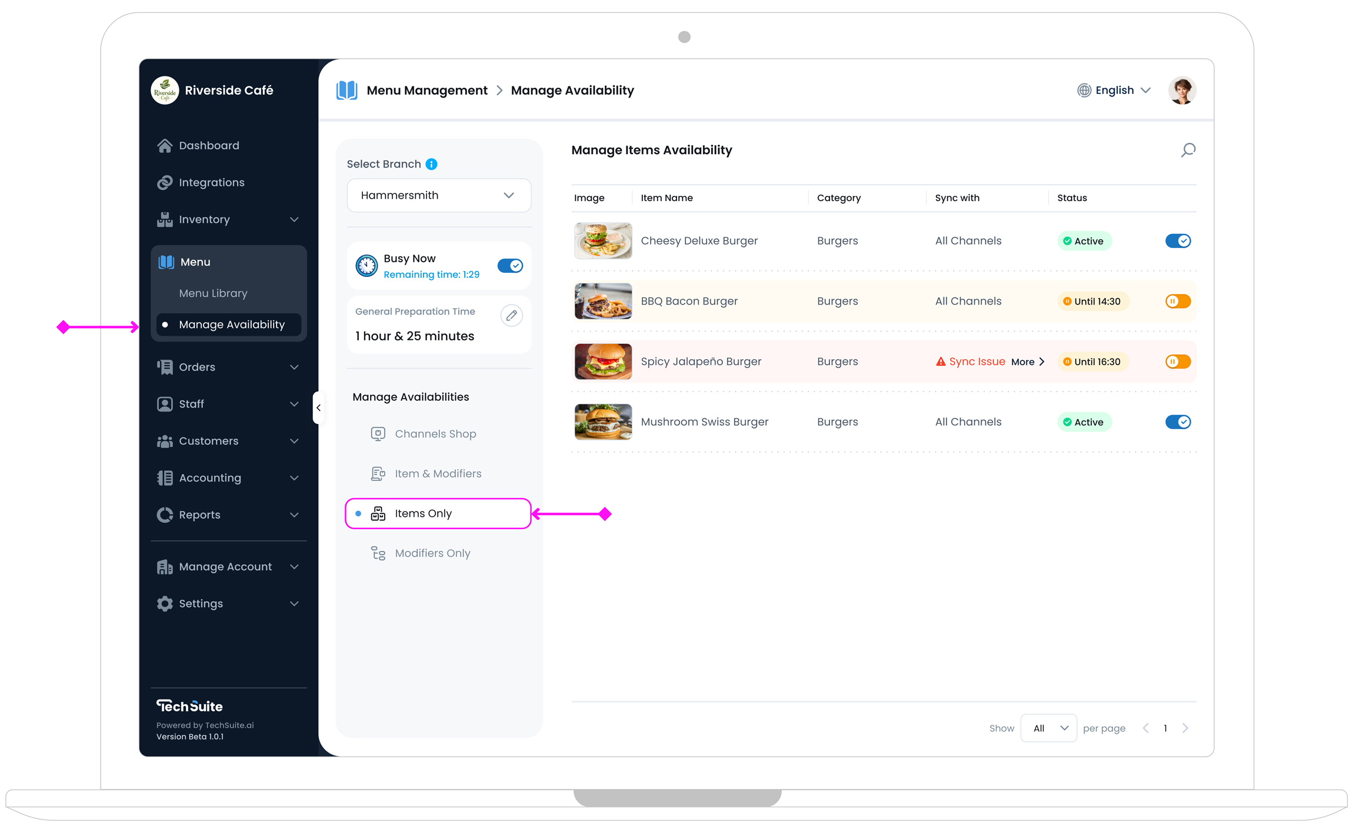Image resolution: width=1353 pixels, height=833 pixels.
Task: Select the Items Only option
Action: [x=422, y=513]
